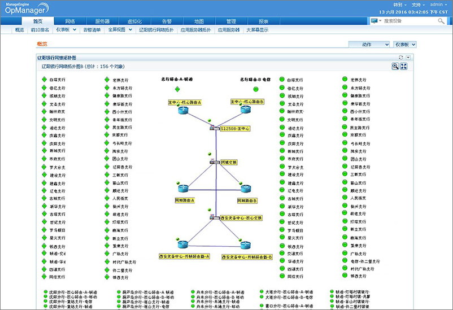This screenshot has height=310, width=453.
Task: Switch to the 管理 tab
Action: click(231, 21)
